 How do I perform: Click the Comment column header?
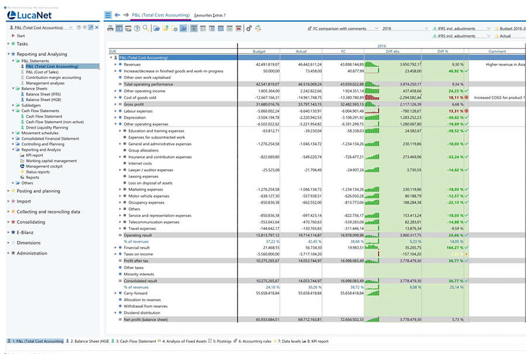click(497, 51)
